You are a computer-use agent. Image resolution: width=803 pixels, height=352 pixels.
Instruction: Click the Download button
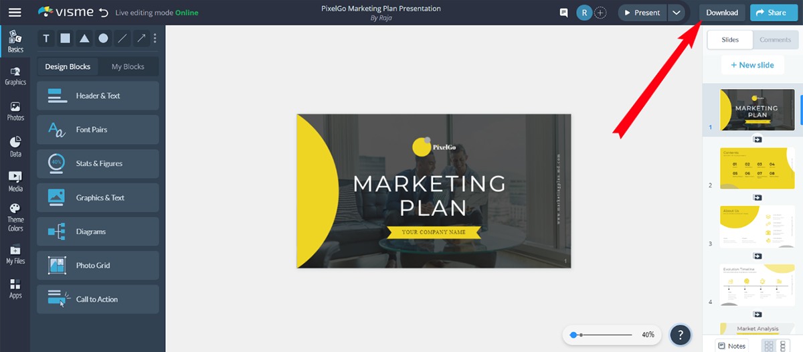click(x=722, y=13)
